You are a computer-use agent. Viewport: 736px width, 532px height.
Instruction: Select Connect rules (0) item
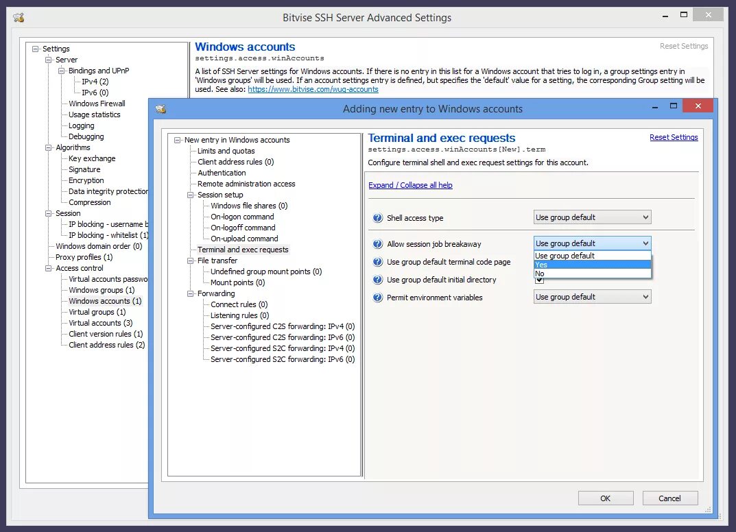coord(239,304)
